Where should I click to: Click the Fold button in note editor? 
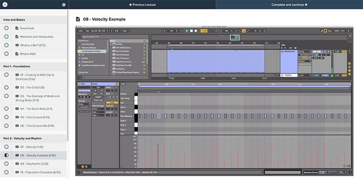coord(123,84)
